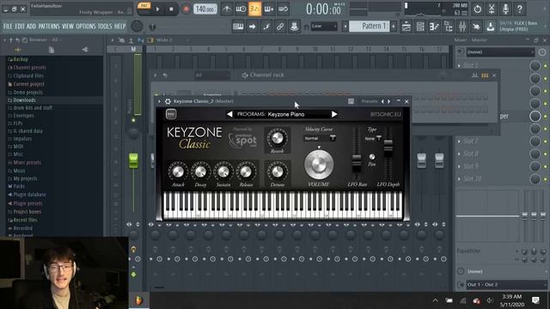Open the channel rack toolbar icon
The width and height of the screenshot is (550, 309).
pyautogui.click(x=420, y=27)
